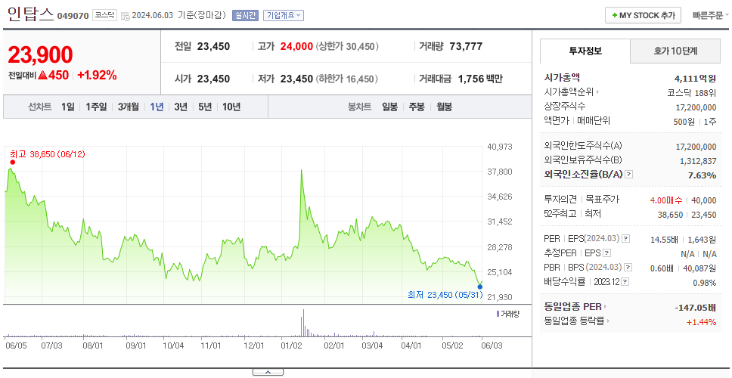This screenshot has width=732, height=378.
Task: Click the 외국인소진율 7.63% value
Action: tap(702, 175)
